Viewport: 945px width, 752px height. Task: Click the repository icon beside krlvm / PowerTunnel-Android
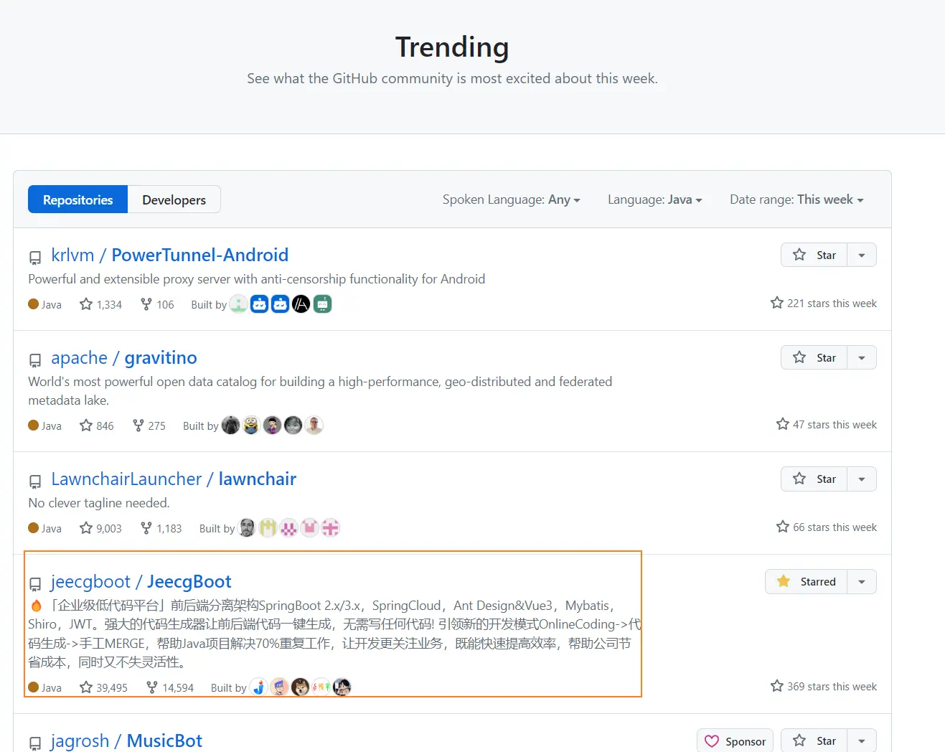[35, 257]
